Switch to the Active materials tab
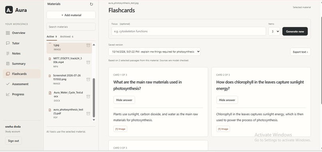The height and width of the screenshot is (152, 322). tap(52, 37)
